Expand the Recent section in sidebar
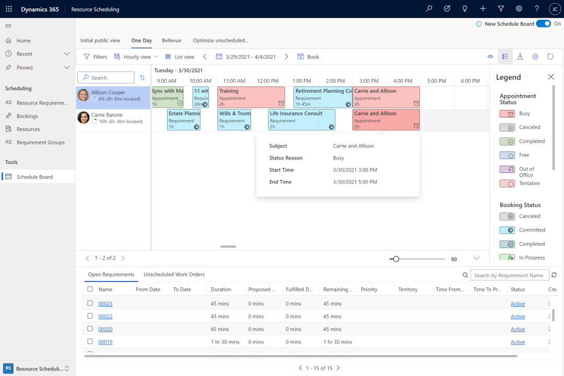 tap(66, 54)
